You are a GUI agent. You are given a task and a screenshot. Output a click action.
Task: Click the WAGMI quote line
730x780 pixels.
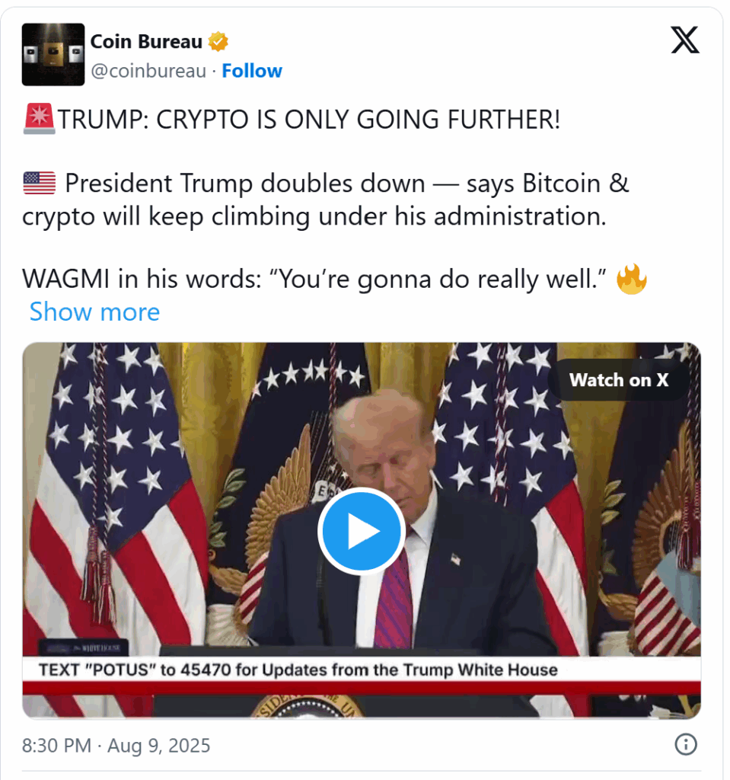[x=314, y=279]
